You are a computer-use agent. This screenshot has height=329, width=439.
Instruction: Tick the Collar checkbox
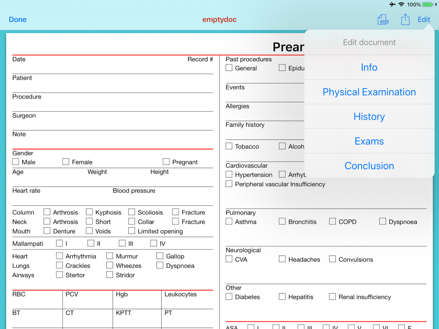132,221
